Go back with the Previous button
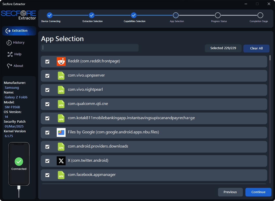The height and width of the screenshot is (201, 275). coord(230,192)
